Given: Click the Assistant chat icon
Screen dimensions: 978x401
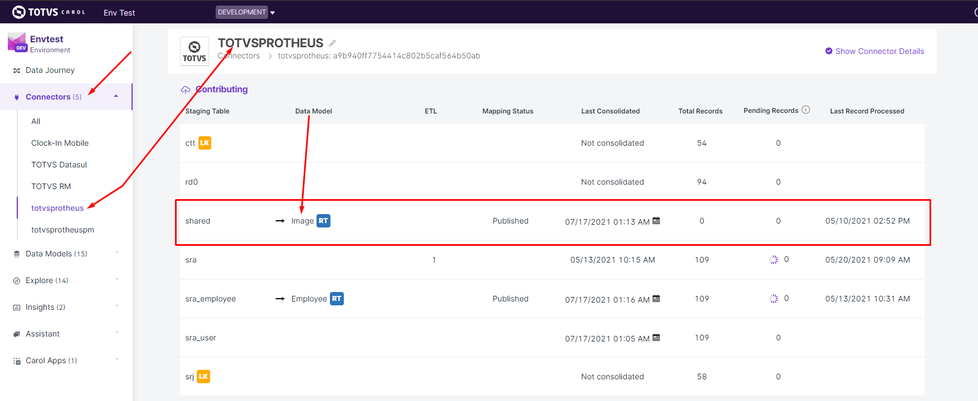Looking at the screenshot, I should click(17, 334).
